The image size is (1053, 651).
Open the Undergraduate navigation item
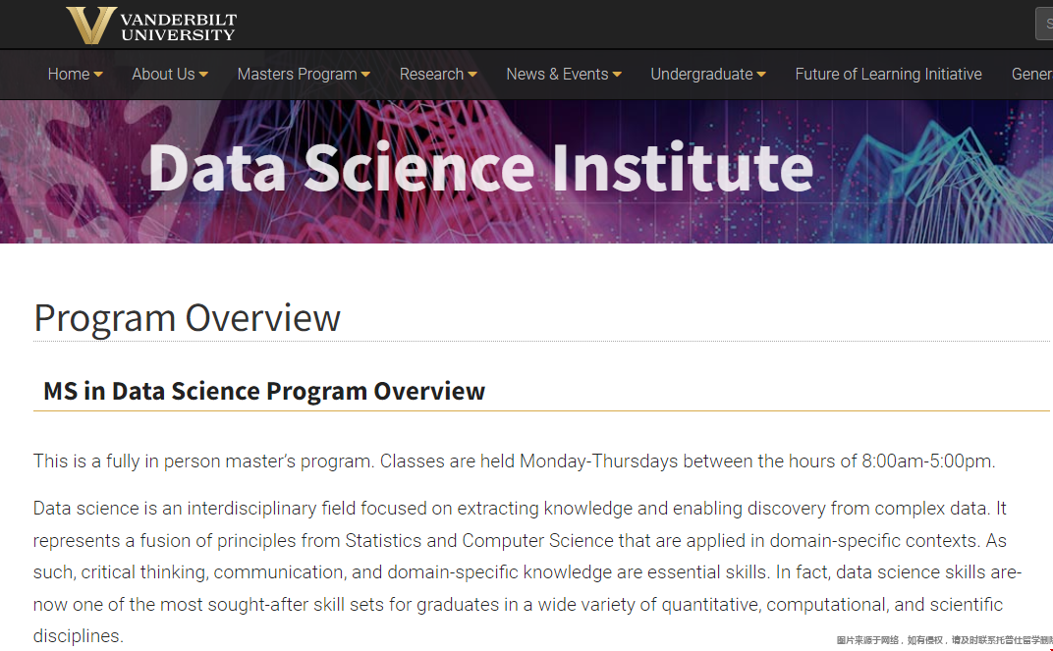pyautogui.click(x=701, y=74)
